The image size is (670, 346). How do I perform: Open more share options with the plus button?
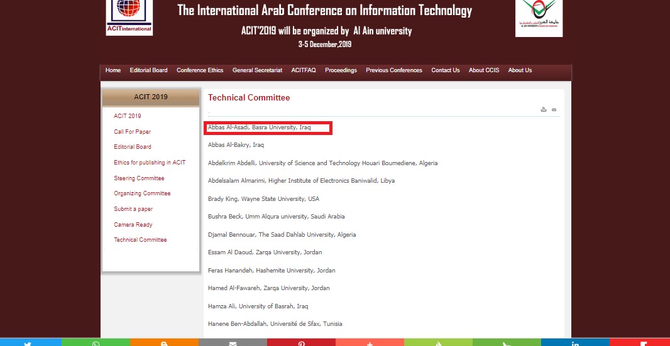click(x=370, y=343)
